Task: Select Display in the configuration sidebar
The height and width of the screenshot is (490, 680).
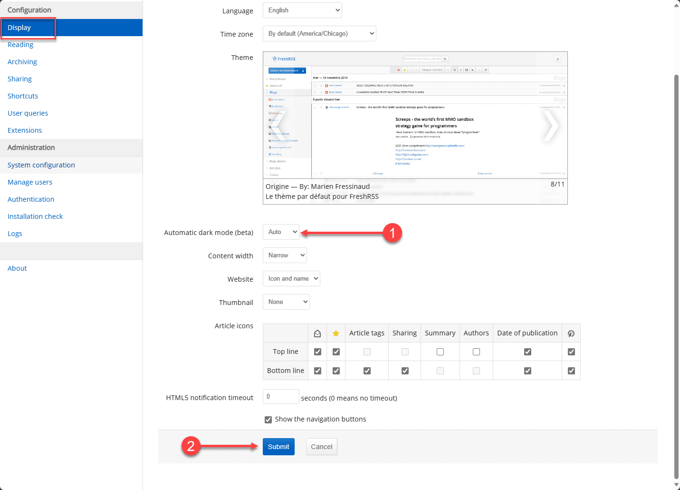Action: tap(71, 28)
